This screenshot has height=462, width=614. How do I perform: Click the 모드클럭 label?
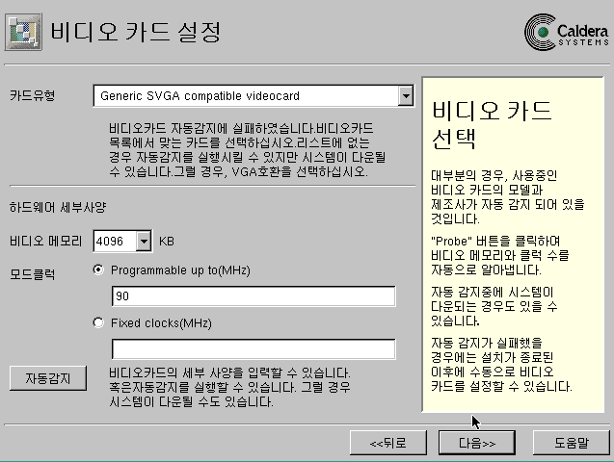click(x=33, y=274)
